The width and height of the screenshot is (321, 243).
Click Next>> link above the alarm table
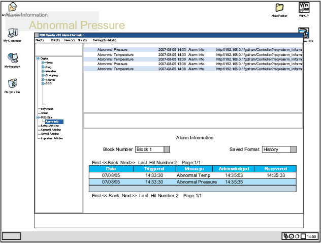tap(127, 162)
